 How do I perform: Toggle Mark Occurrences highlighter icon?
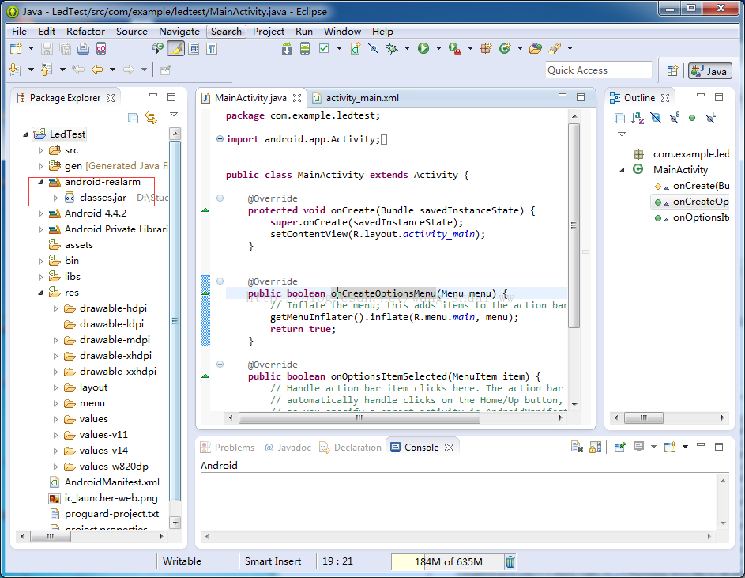(176, 48)
